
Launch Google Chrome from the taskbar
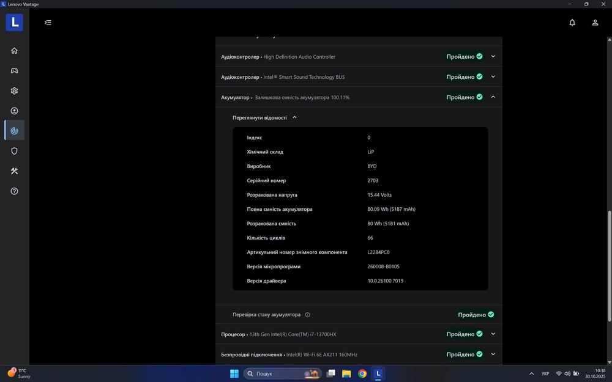point(362,374)
